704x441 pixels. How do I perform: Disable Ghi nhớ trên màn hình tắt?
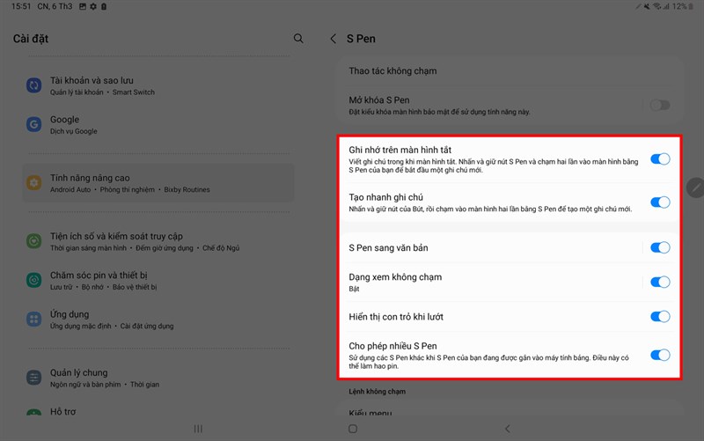tap(660, 159)
